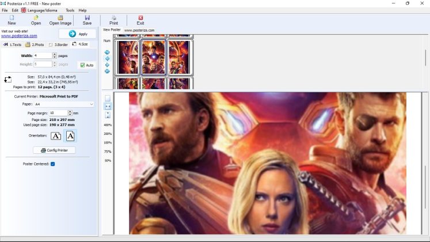Open the Tools menu
Image resolution: width=430 pixels, height=242 pixels.
pos(70,10)
